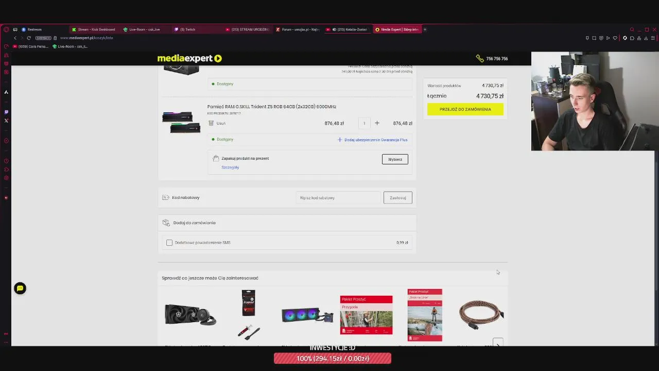Click the gift bag icon beside 'Zapakuj produkt na prezent'
This screenshot has width=659, height=371.
click(216, 158)
